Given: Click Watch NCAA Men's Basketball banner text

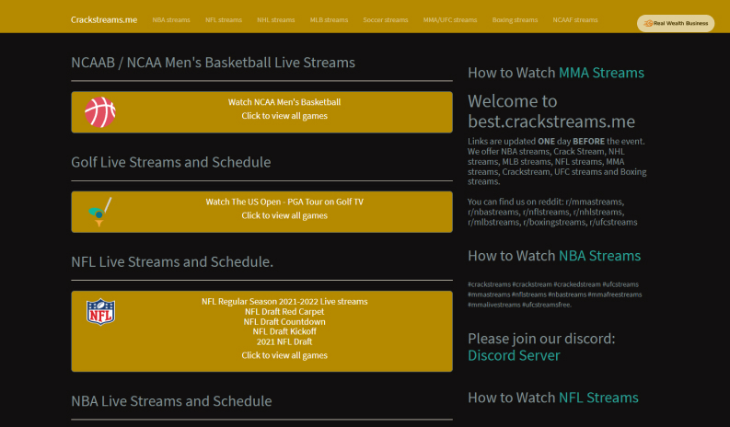Looking at the screenshot, I should (284, 102).
